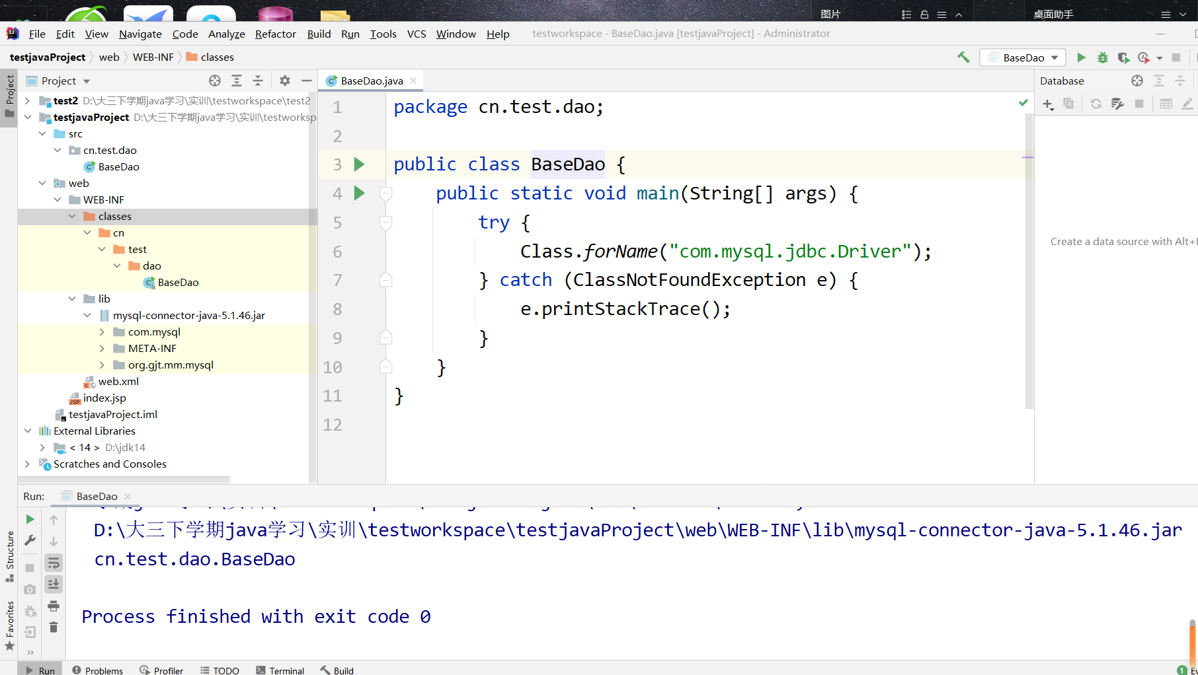This screenshot has width=1198, height=675.
Task: Click the run gutter arrow on line 3
Action: pyautogui.click(x=359, y=164)
